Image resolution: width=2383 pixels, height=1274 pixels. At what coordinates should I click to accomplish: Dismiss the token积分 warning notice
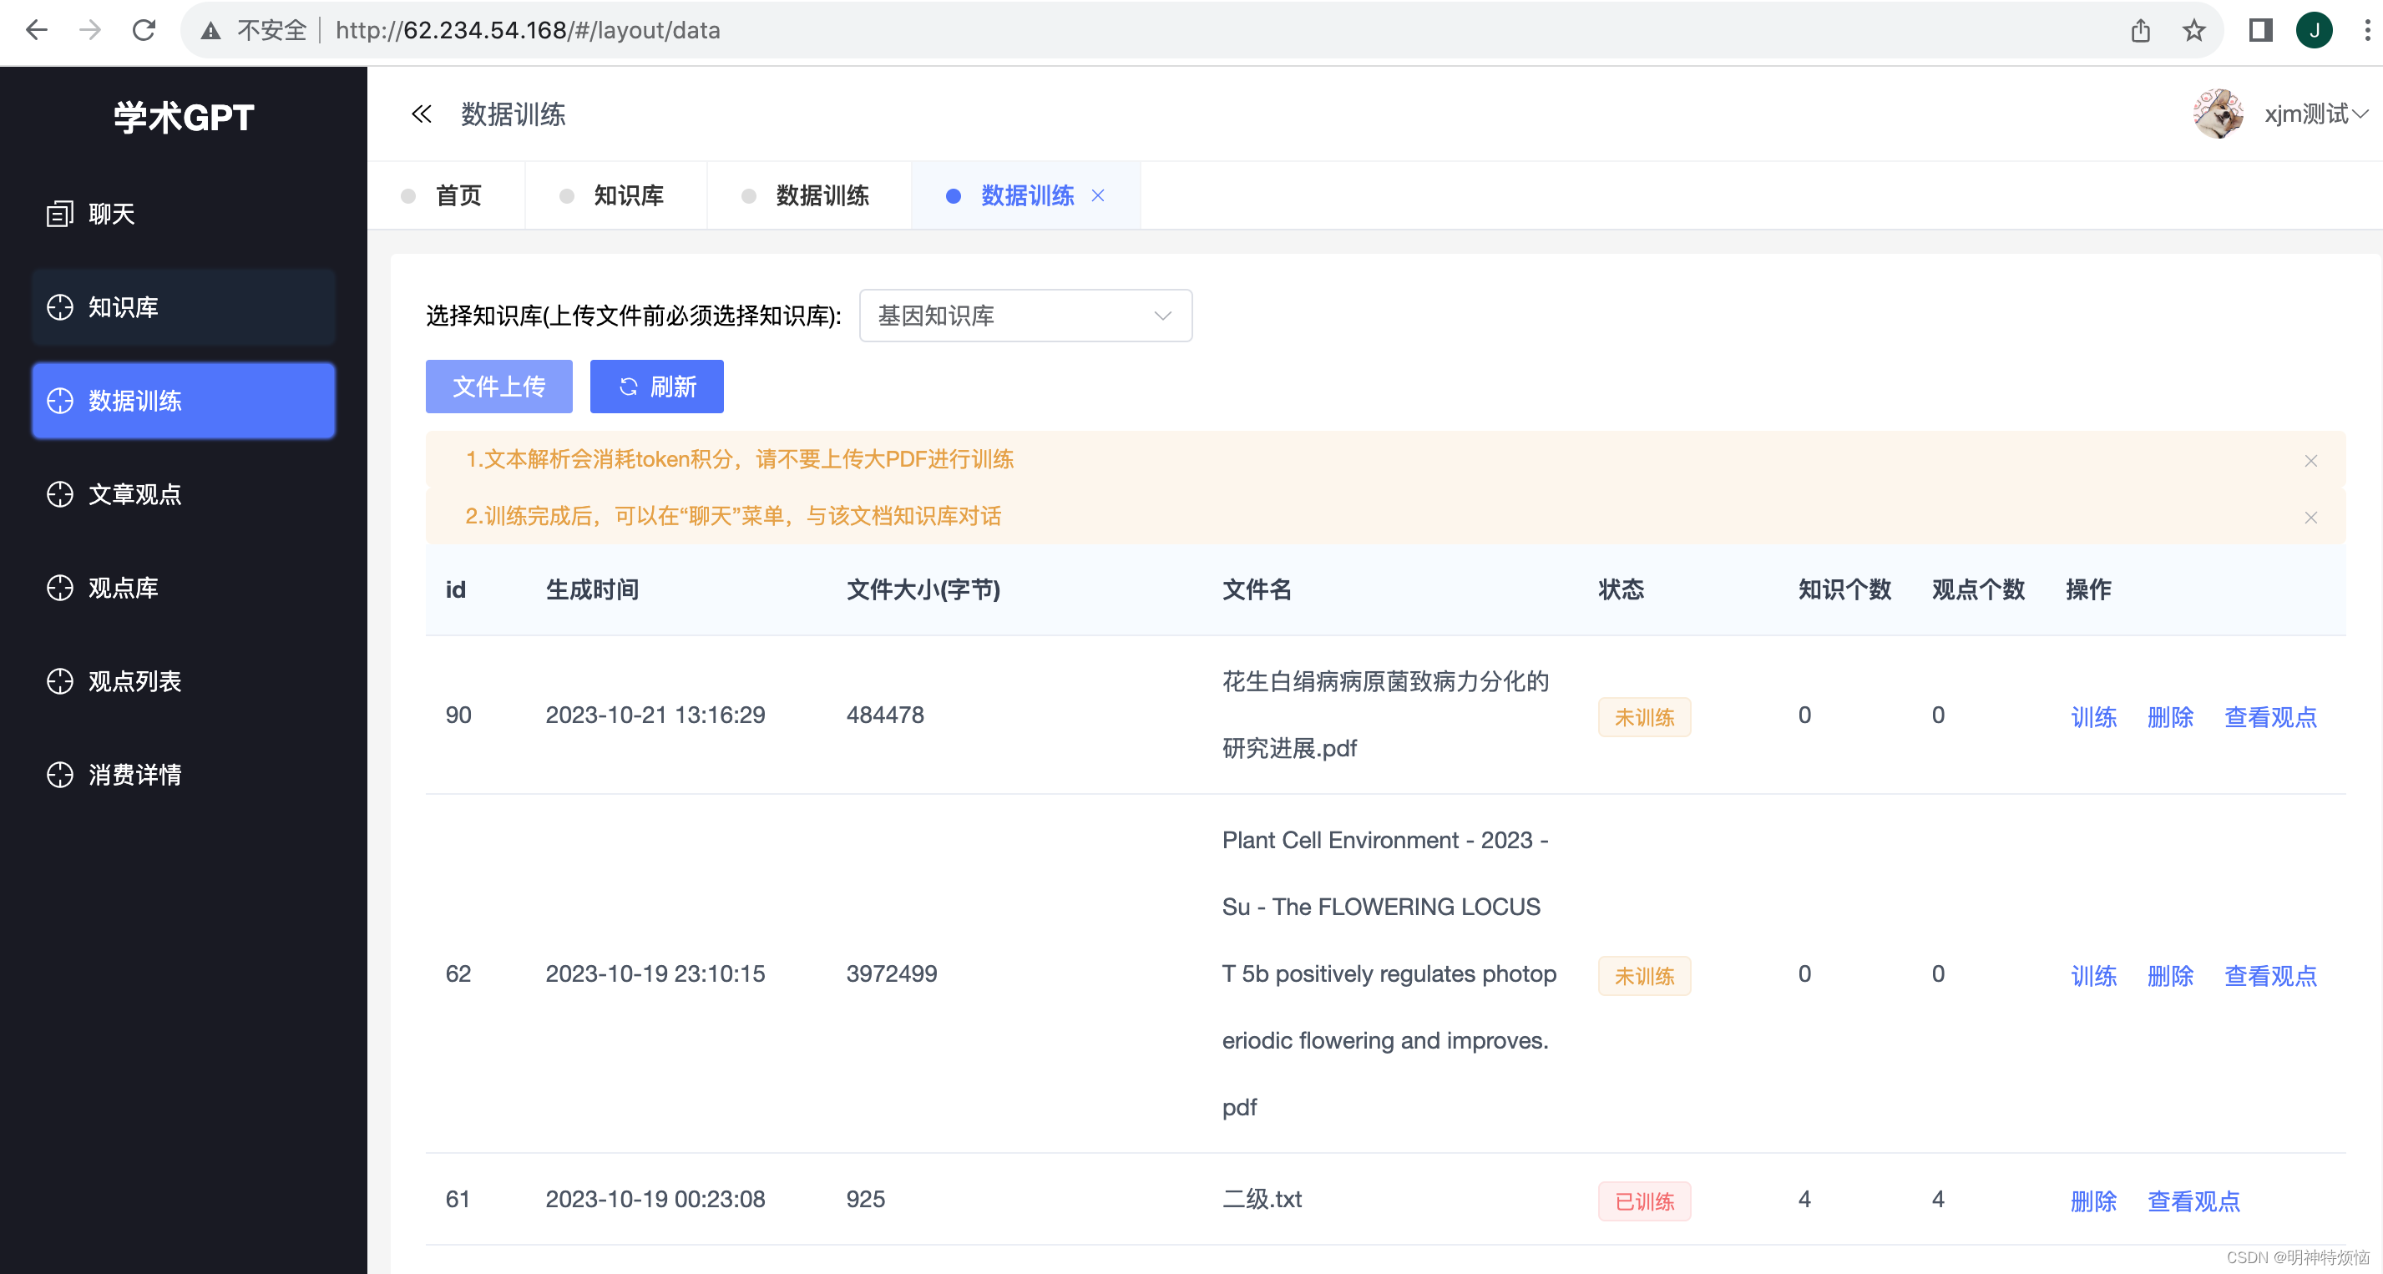(2310, 461)
